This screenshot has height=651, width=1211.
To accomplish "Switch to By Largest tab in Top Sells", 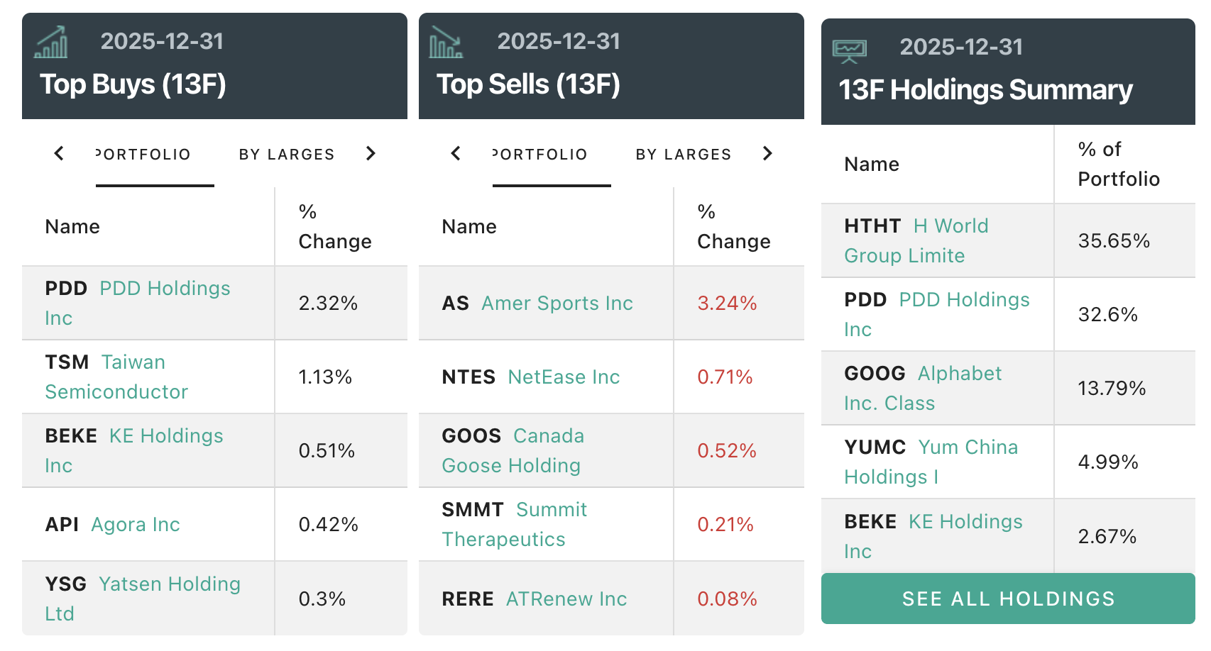I will click(x=684, y=155).
